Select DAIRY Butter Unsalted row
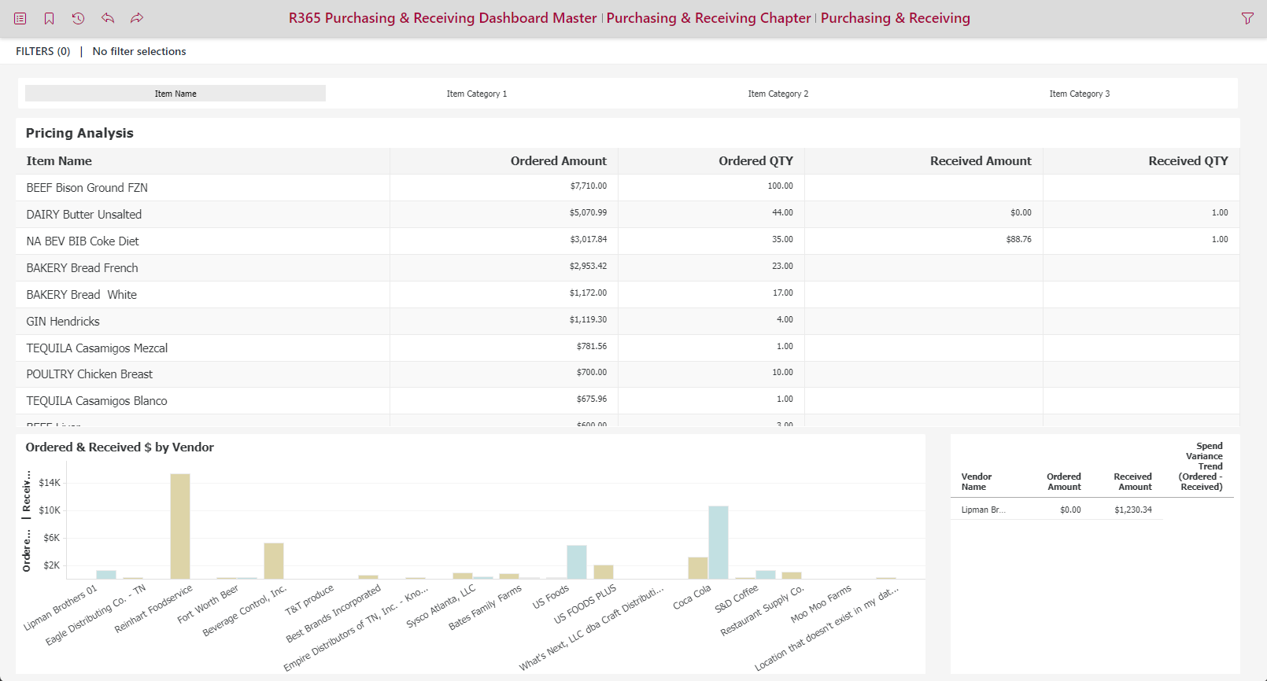1267x681 pixels. click(627, 214)
